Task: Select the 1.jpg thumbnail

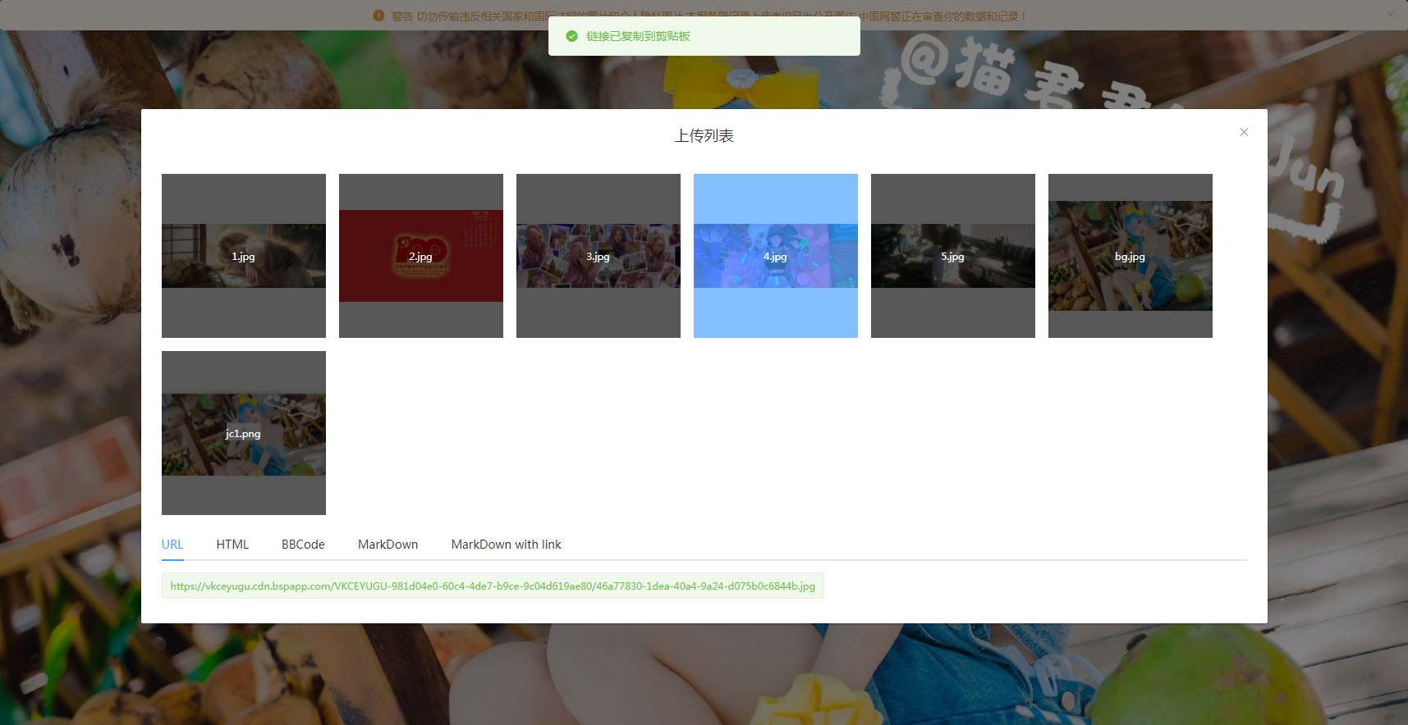Action: pyautogui.click(x=244, y=256)
